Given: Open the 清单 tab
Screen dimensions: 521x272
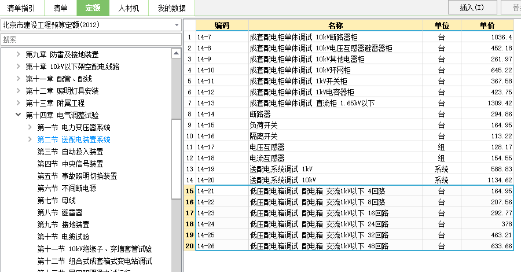Looking at the screenshot, I should point(60,8).
